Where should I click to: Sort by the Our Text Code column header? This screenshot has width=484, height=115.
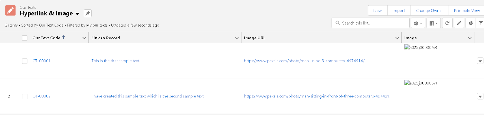point(47,38)
